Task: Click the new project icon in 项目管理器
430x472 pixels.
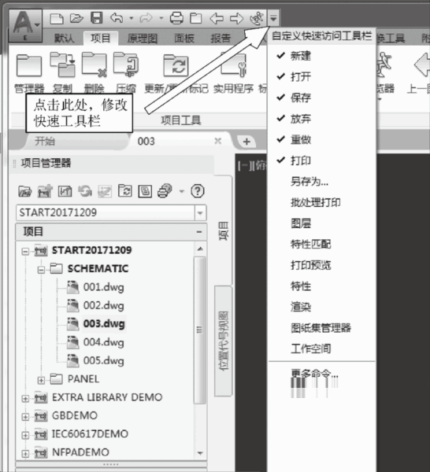Action: click(45, 191)
